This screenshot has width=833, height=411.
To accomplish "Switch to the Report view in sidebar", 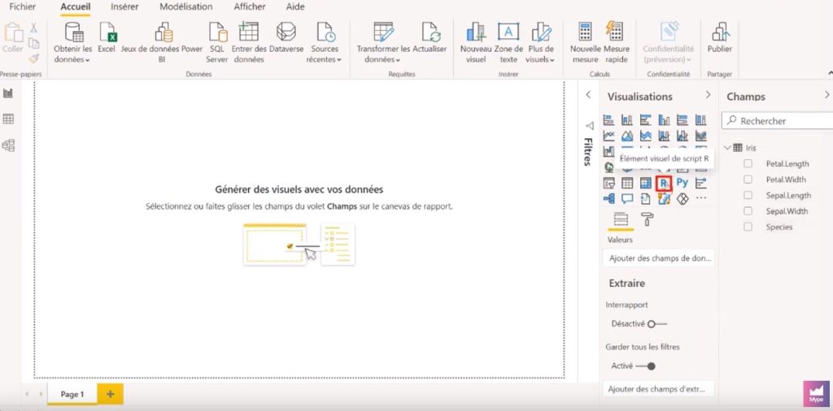I will click(8, 93).
